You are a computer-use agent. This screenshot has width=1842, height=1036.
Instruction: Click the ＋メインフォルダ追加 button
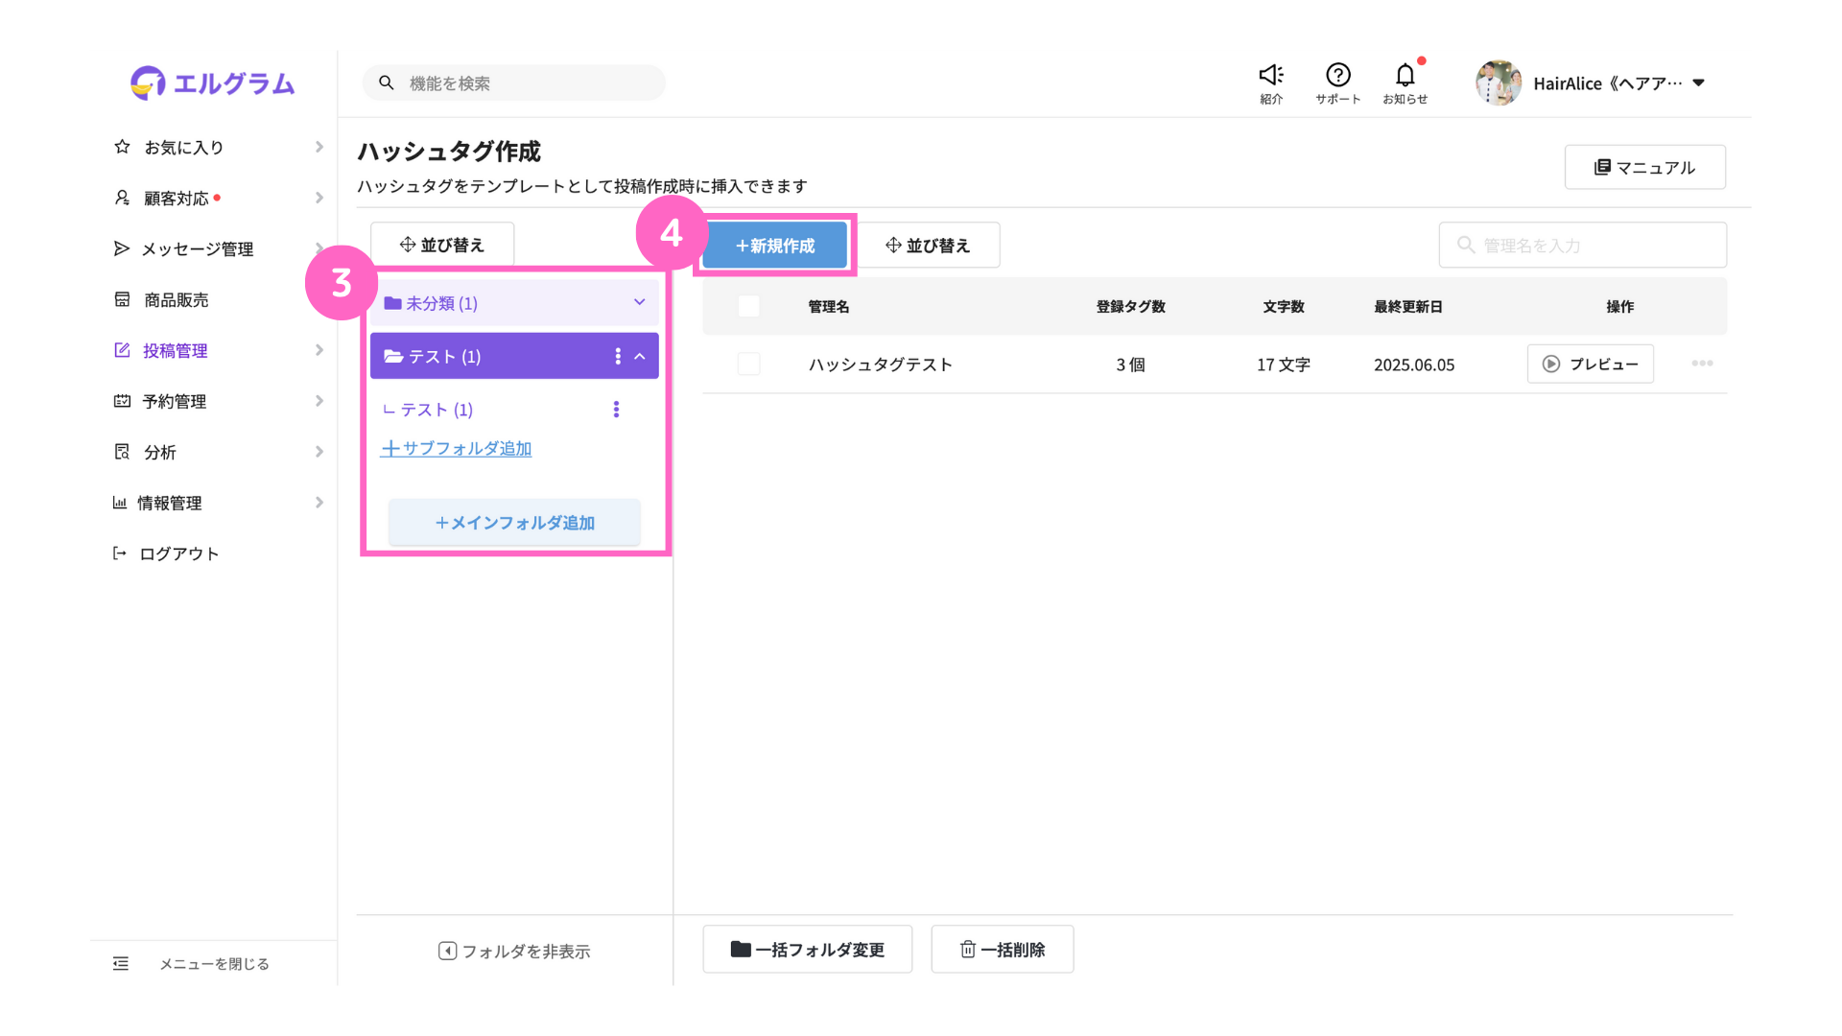click(x=514, y=523)
